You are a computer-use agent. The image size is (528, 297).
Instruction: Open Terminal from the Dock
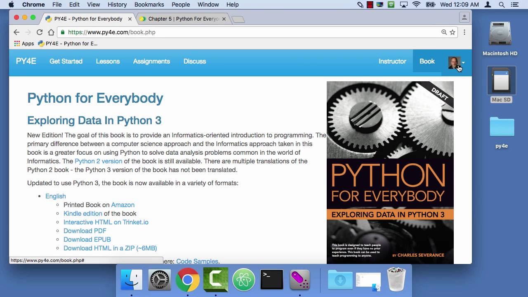point(272,280)
